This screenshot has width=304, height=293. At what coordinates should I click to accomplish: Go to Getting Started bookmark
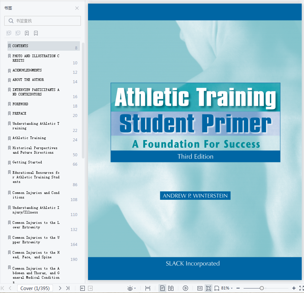pos(44,162)
